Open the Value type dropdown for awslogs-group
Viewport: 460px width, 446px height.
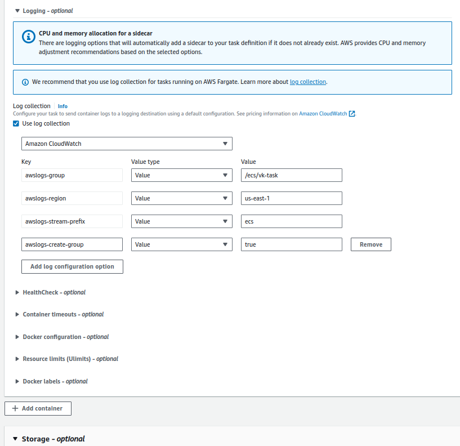[182, 175]
